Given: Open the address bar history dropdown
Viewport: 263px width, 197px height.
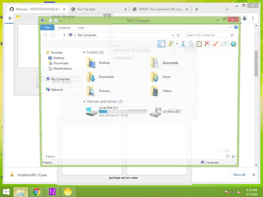Looking at the screenshot, I should pos(173,35).
